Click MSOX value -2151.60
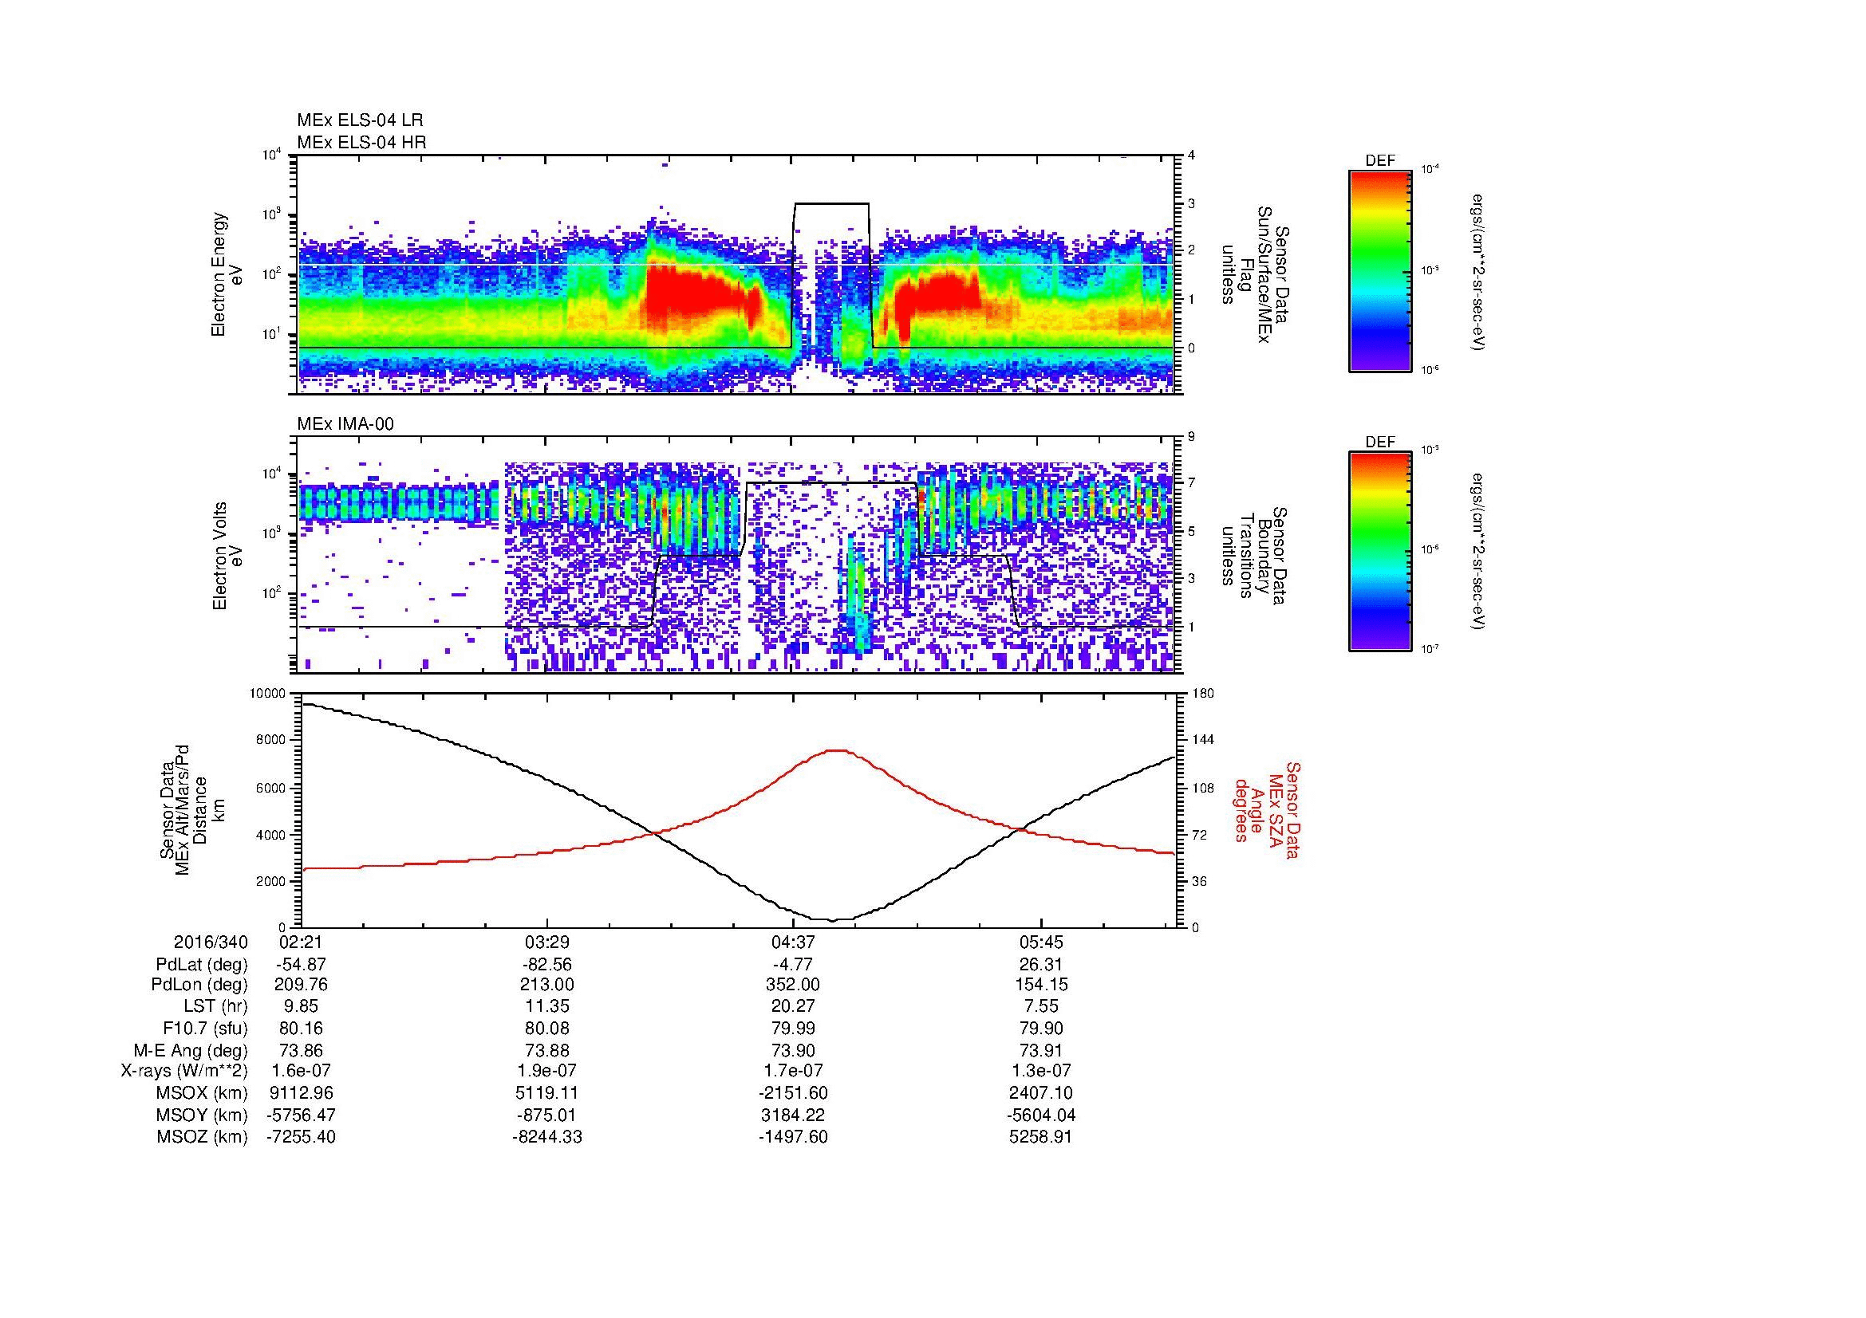Image resolution: width=1866 pixels, height=1318 pixels. click(793, 1093)
